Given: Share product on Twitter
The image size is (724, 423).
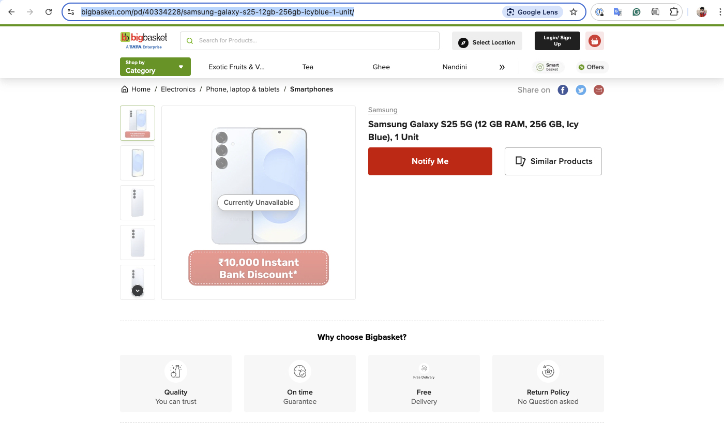Looking at the screenshot, I should (581, 90).
